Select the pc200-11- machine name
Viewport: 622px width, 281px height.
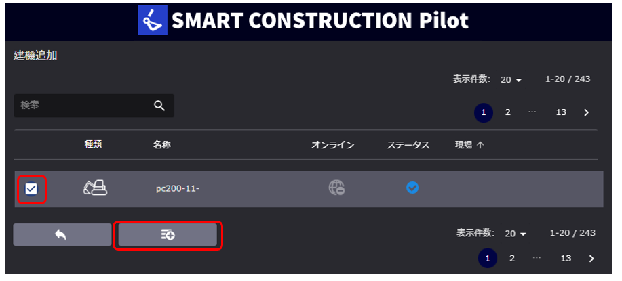tap(178, 188)
